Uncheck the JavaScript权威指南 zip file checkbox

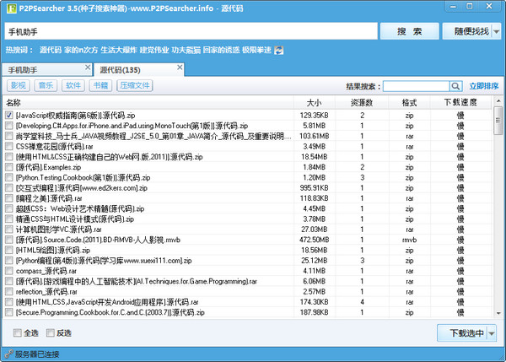click(x=9, y=114)
